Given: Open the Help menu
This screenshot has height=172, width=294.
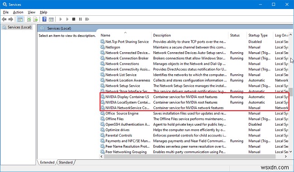Looking at the screenshot, I should click(x=43, y=12).
